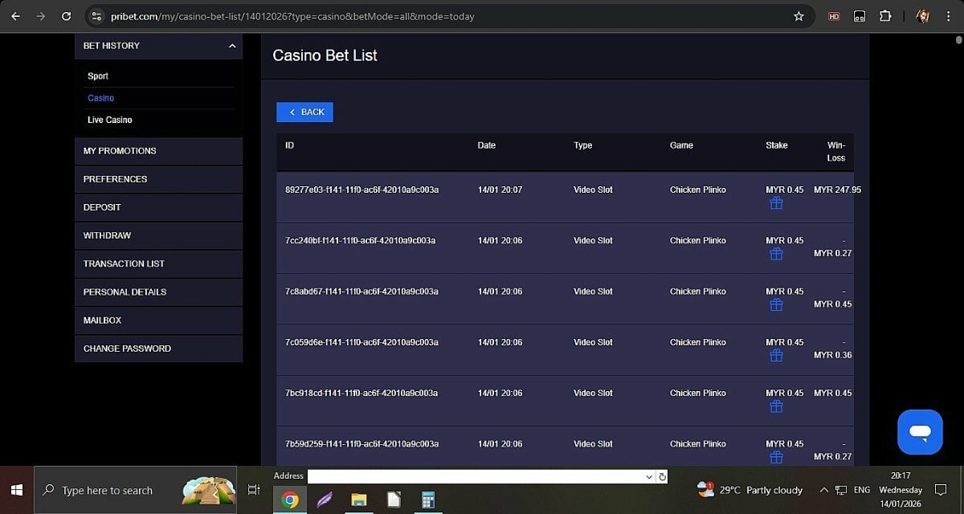View site information icon in address bar
This screenshot has height=514, width=964.
coord(96,16)
